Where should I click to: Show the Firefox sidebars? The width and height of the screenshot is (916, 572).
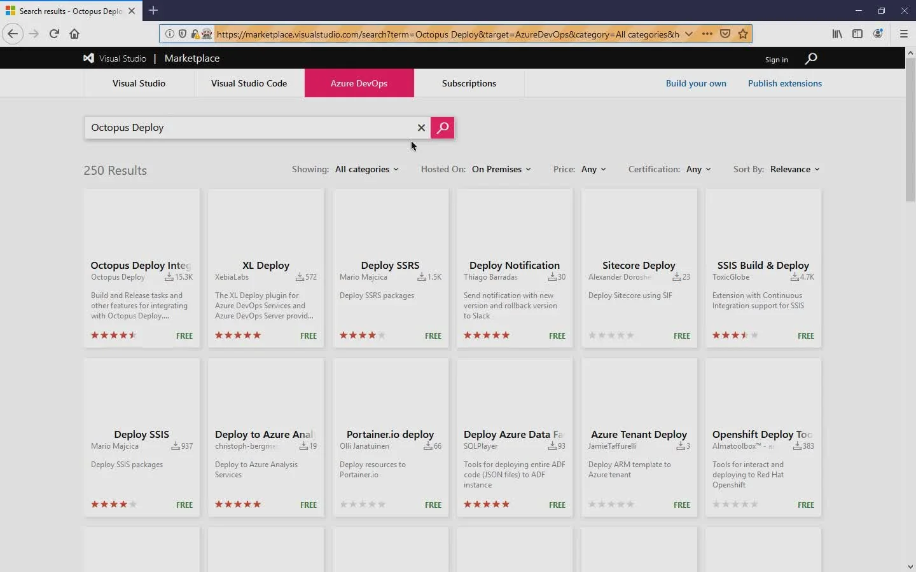coord(857,34)
